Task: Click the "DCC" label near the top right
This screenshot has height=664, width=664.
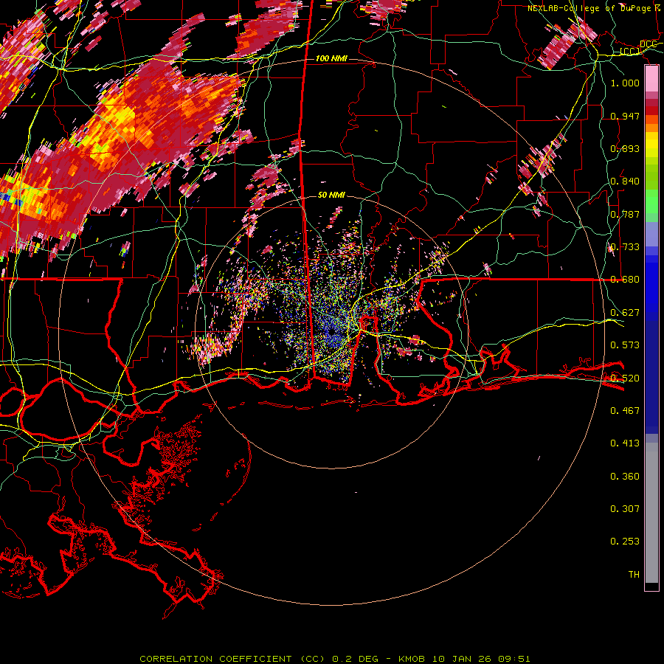Action: click(x=648, y=44)
